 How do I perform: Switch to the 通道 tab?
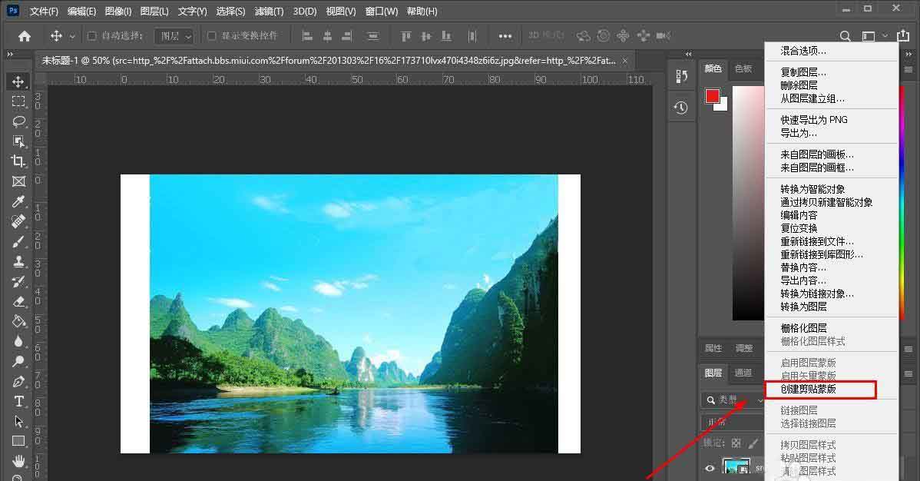pyautogui.click(x=743, y=373)
